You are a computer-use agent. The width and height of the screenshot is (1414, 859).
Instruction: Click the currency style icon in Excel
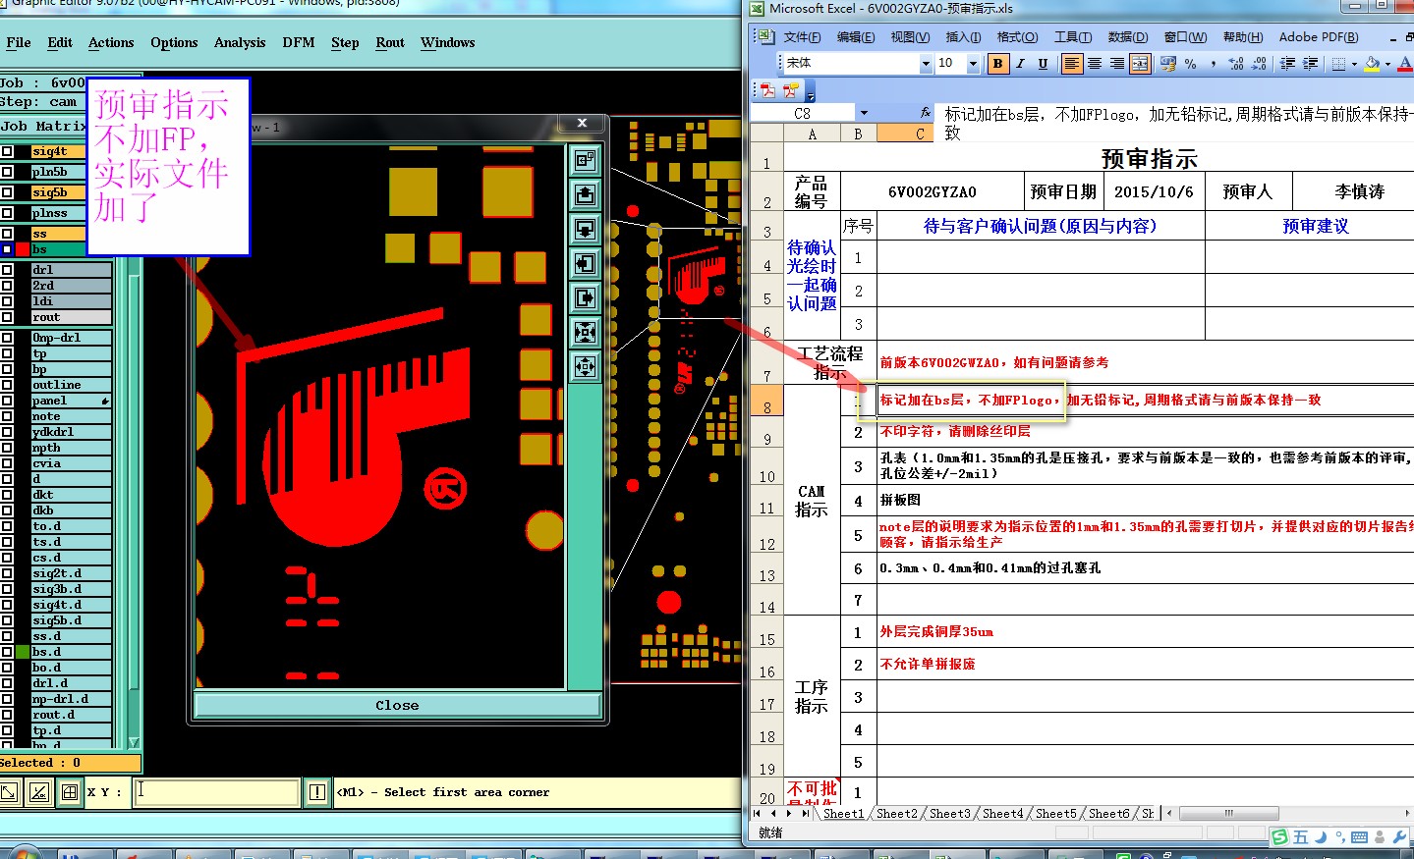(x=1168, y=64)
